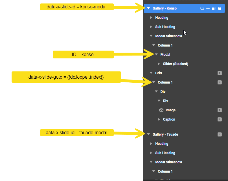Select the Slider (Stacked) element
The height and width of the screenshot is (181, 228).
pyautogui.click(x=175, y=64)
